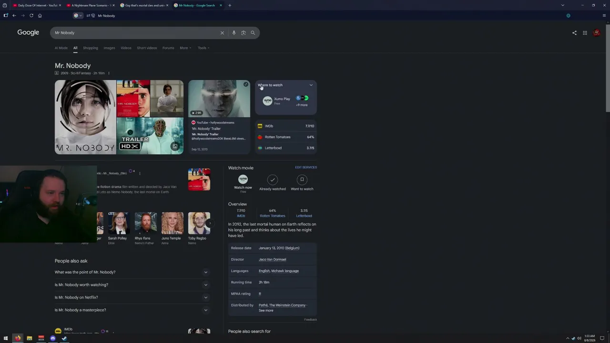Viewport: 610px width, 343px height.
Task: Switch to the Daily Dose Of Internet tab
Action: coord(37,5)
